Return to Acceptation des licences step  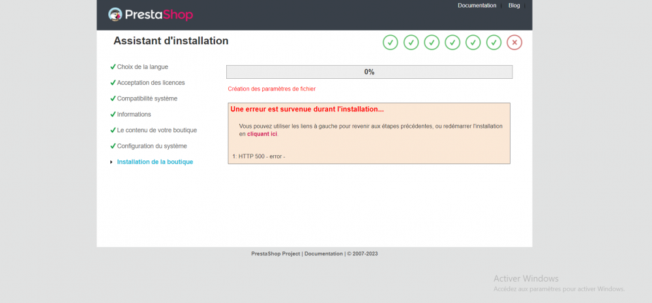pos(151,83)
